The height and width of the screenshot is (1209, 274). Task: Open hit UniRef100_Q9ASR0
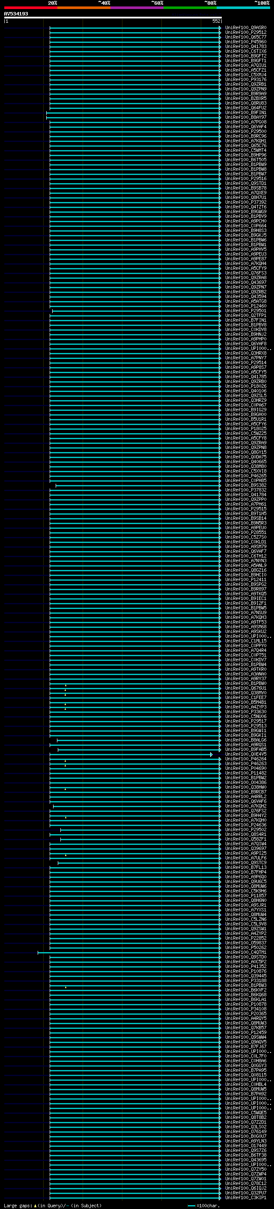(246, 28)
